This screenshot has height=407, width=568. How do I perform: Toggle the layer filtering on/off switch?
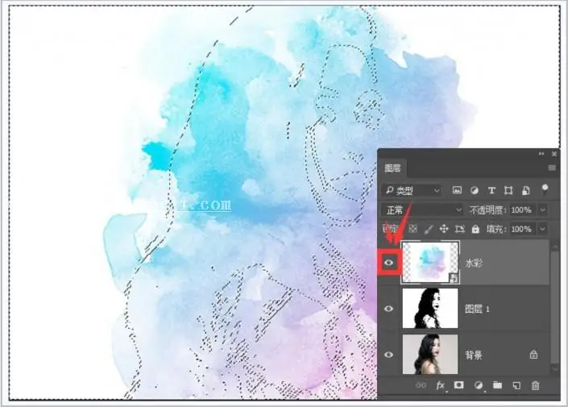545,189
